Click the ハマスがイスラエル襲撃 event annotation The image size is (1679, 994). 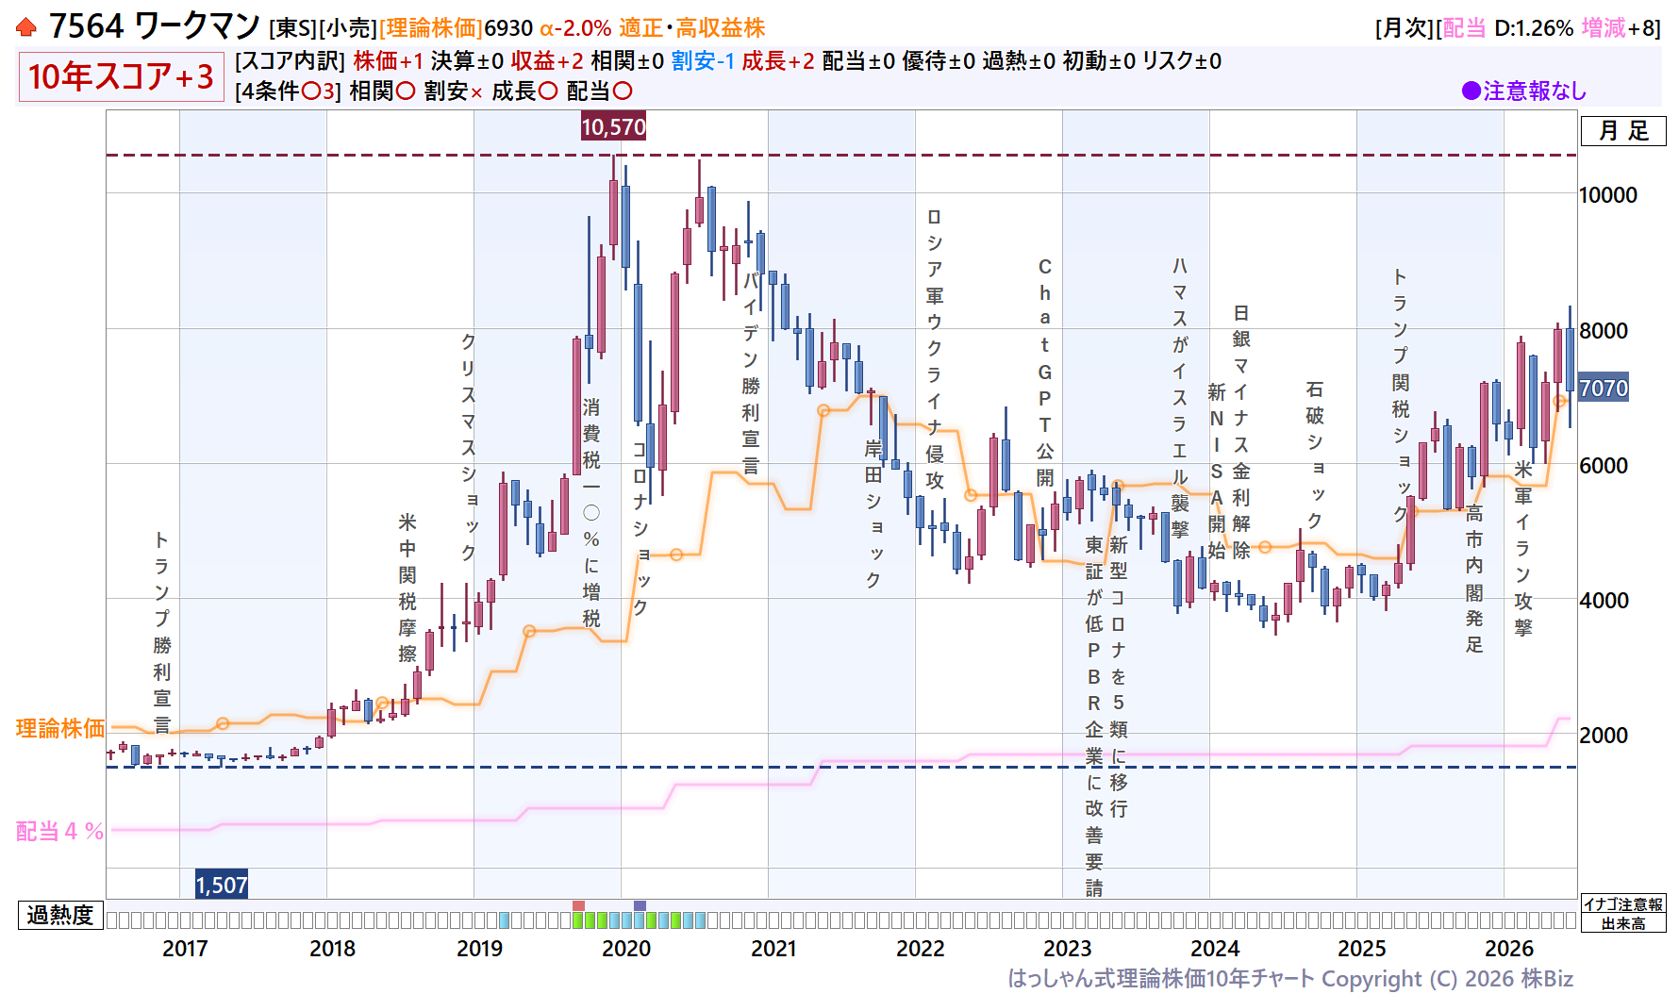1180,397
